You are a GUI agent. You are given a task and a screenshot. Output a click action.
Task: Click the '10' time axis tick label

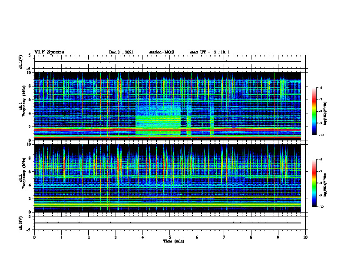pos(305,237)
